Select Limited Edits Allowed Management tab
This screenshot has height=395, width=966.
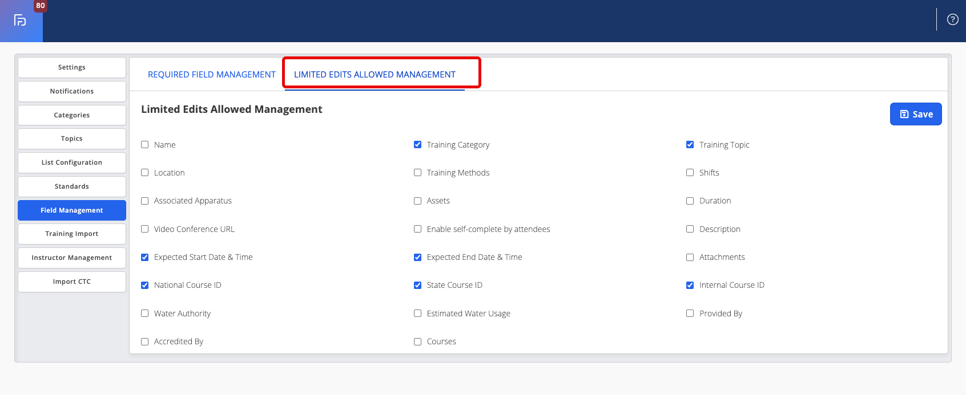pyautogui.click(x=375, y=75)
